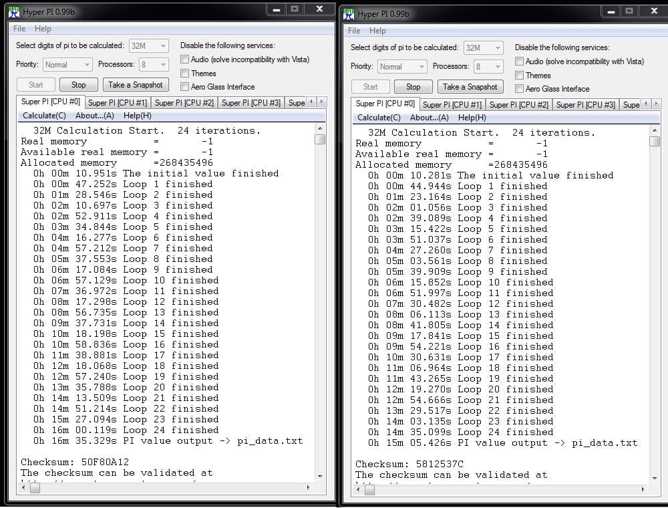This screenshot has width=668, height=508.
Task: Click the Hyper PI app icon in right window title bar
Action: [349, 14]
